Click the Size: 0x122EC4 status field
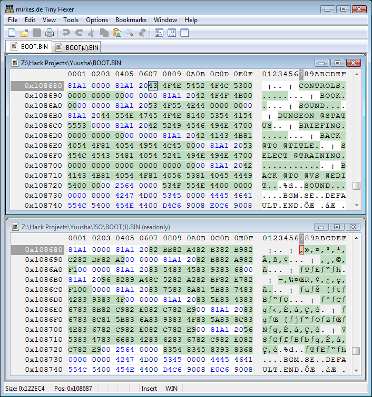The width and height of the screenshot is (372, 397). [25, 389]
